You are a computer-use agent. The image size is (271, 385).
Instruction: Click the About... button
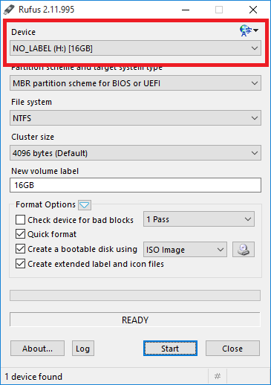(x=37, y=349)
